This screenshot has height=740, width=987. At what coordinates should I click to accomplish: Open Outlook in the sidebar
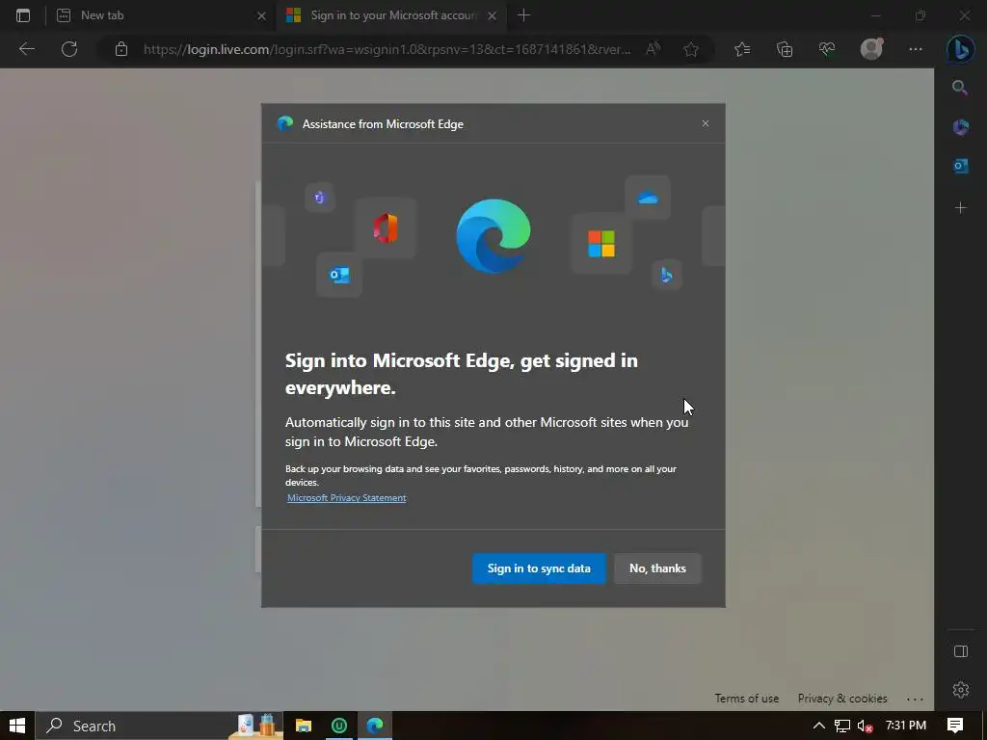(x=961, y=166)
